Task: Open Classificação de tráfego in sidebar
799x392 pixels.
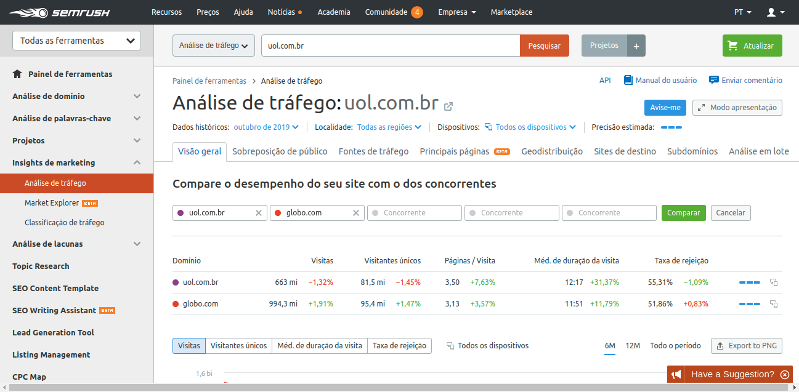Action: pos(65,223)
